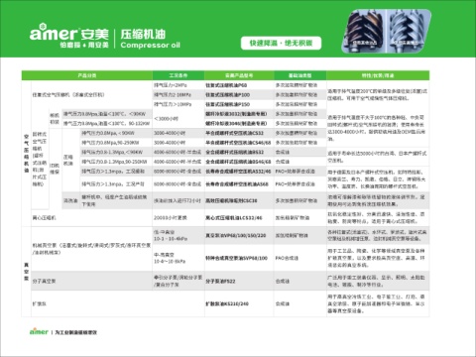The image size is (476, 357).
Task: Select the P60 reciprocating compressor oil cell
Action: (239, 85)
